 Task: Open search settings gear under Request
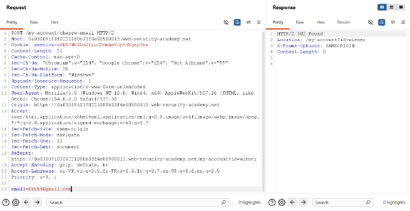pos(16,202)
